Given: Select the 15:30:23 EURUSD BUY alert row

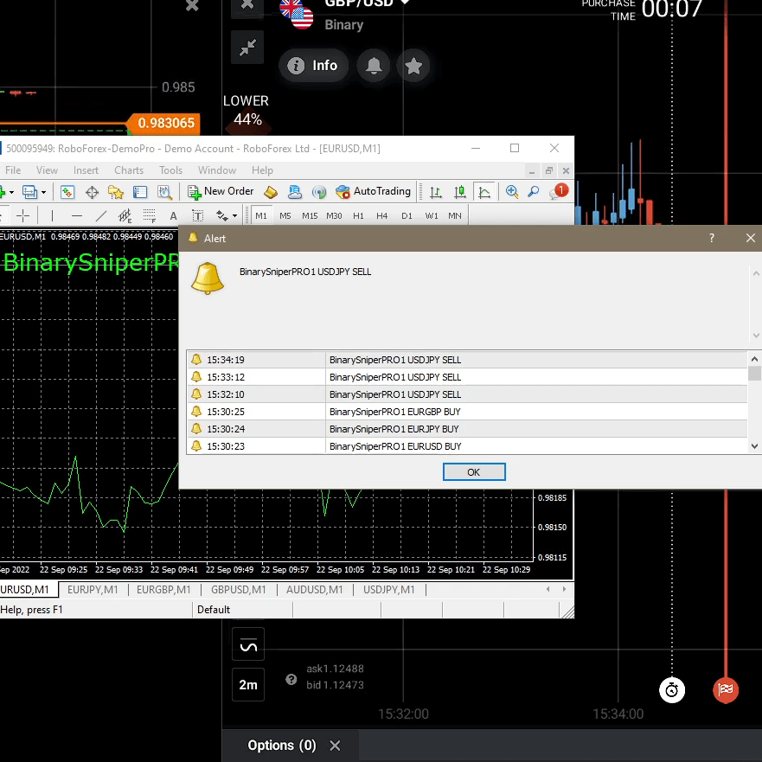Looking at the screenshot, I should (467, 446).
